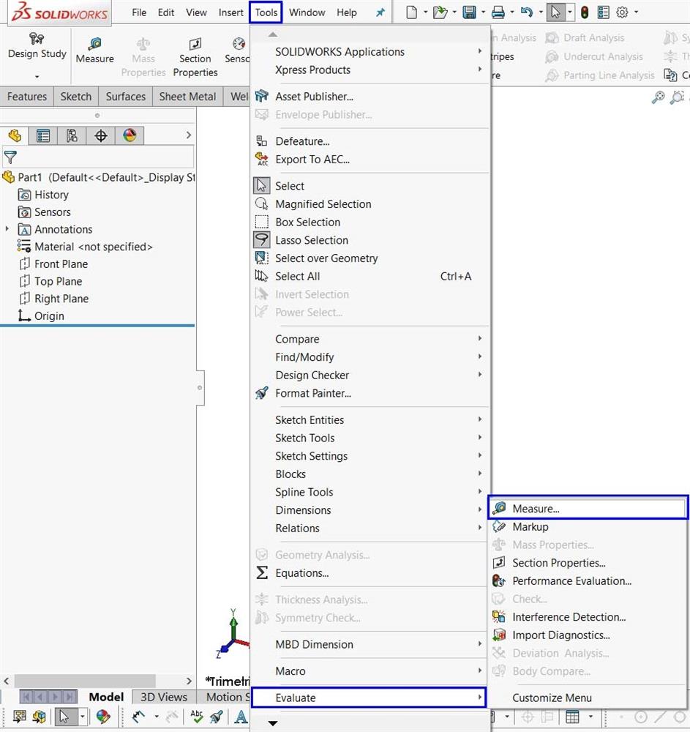Expand the Compare submenu
The image size is (690, 732).
pyautogui.click(x=372, y=340)
